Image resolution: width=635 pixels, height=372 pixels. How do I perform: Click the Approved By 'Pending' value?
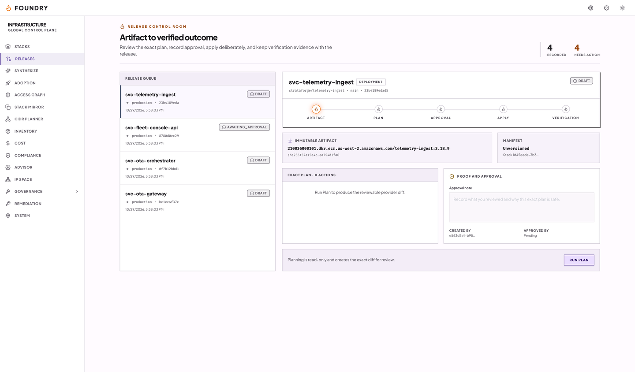530,236
